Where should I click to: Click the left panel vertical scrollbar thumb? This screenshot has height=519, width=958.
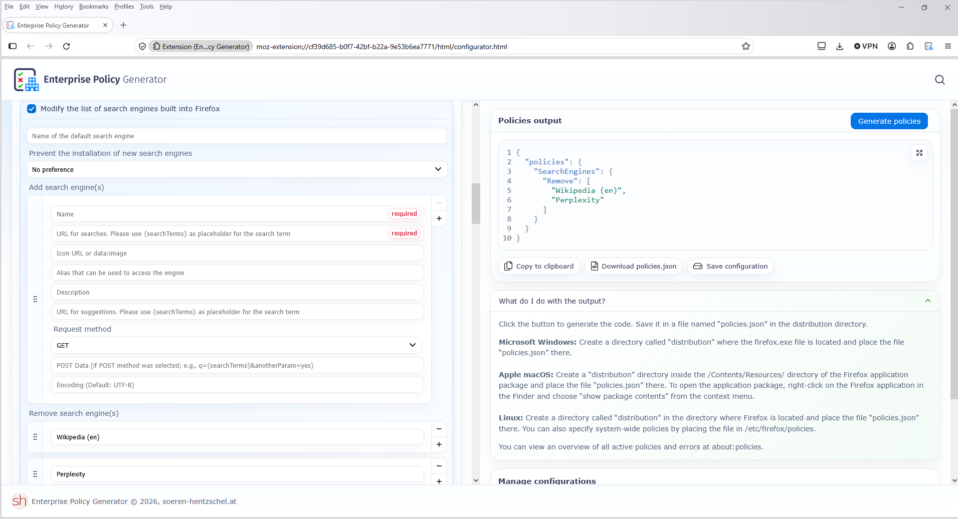[x=476, y=203]
